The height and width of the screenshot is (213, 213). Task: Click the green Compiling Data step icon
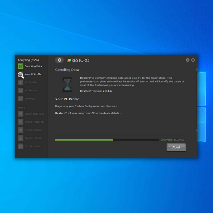[20, 66]
